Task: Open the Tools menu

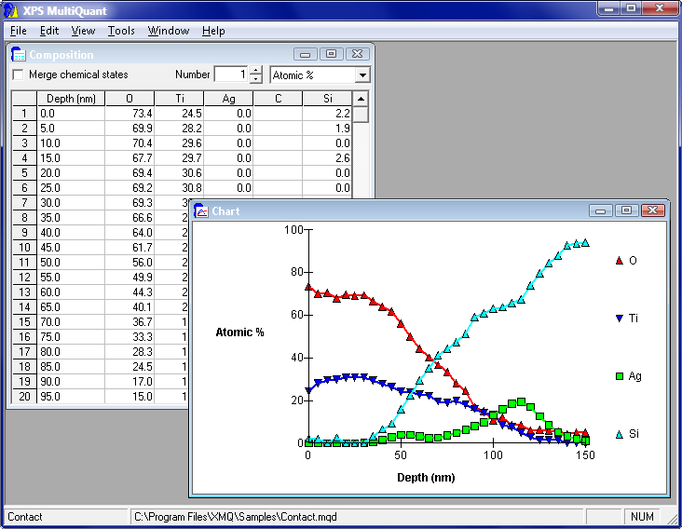Action: [x=121, y=31]
